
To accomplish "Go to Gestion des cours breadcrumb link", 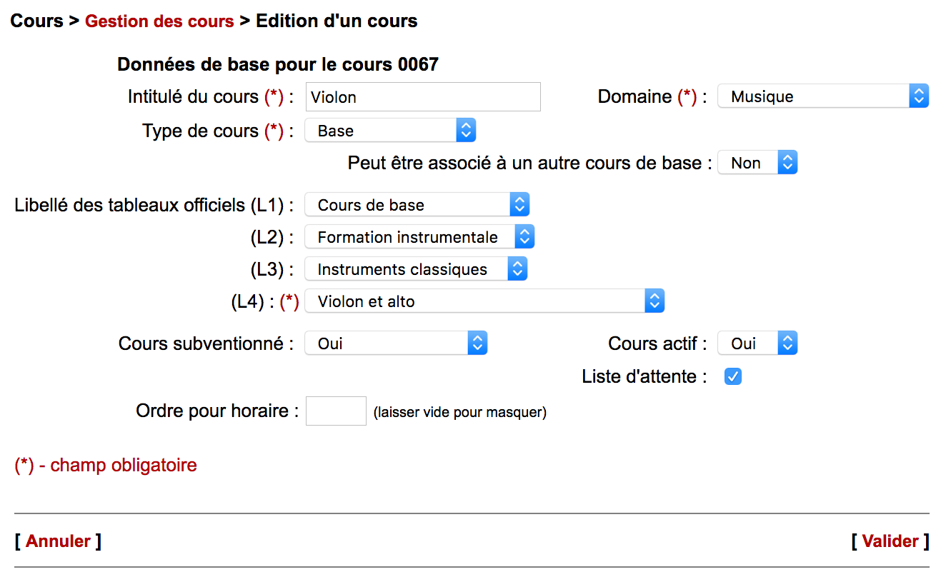I will [159, 21].
